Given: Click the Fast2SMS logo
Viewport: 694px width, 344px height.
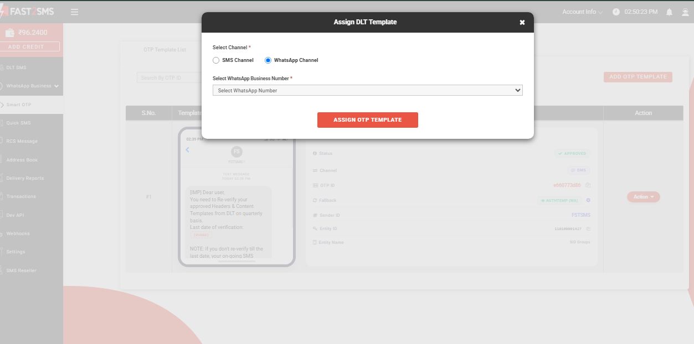Looking at the screenshot, I should coord(28,12).
